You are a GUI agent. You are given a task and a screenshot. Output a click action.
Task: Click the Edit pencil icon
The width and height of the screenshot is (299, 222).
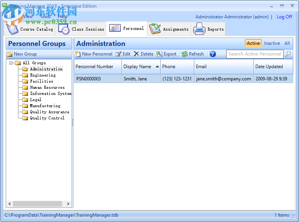click(118, 54)
